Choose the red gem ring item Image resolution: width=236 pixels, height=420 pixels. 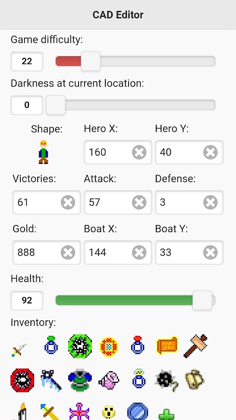click(x=138, y=345)
